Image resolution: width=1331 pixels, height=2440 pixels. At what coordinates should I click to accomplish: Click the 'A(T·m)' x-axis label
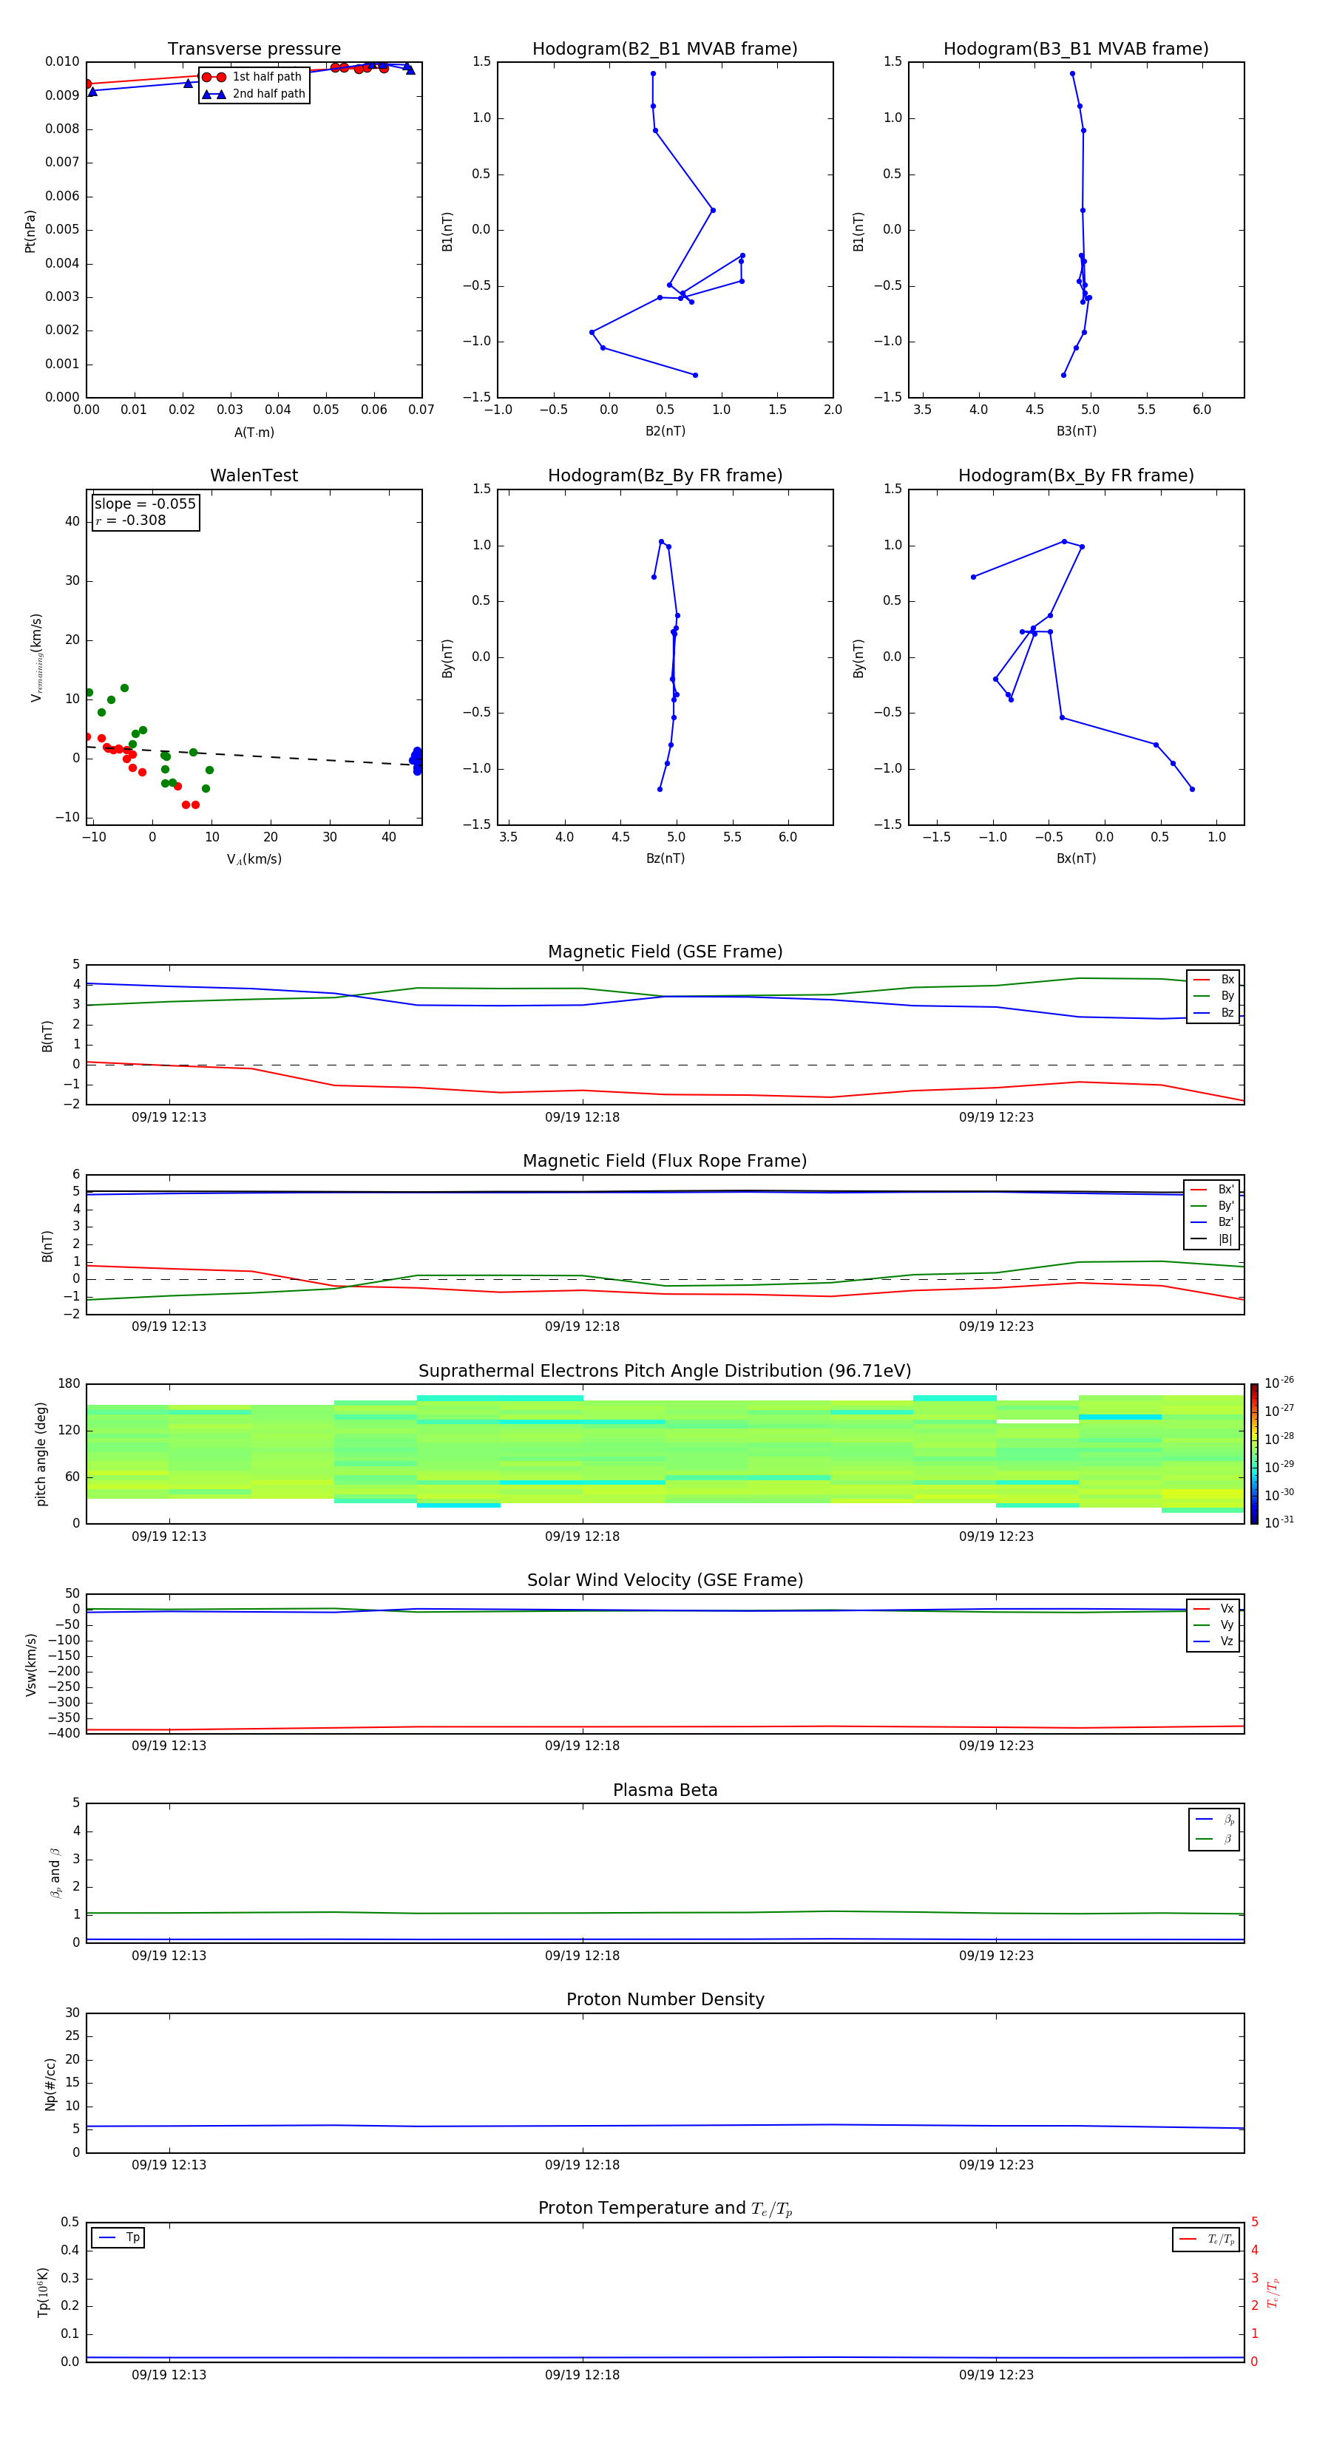(254, 432)
